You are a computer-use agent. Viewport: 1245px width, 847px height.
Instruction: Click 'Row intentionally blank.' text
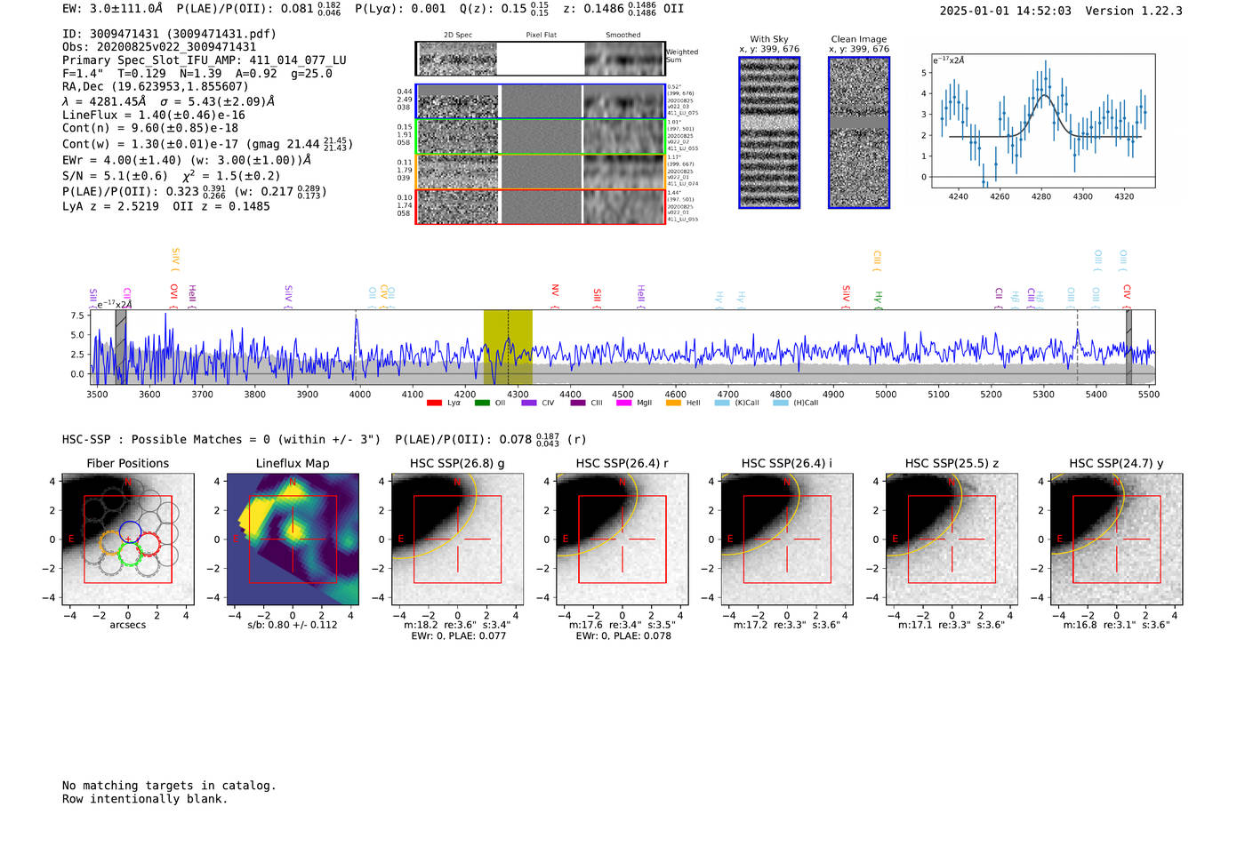pyautogui.click(x=145, y=799)
